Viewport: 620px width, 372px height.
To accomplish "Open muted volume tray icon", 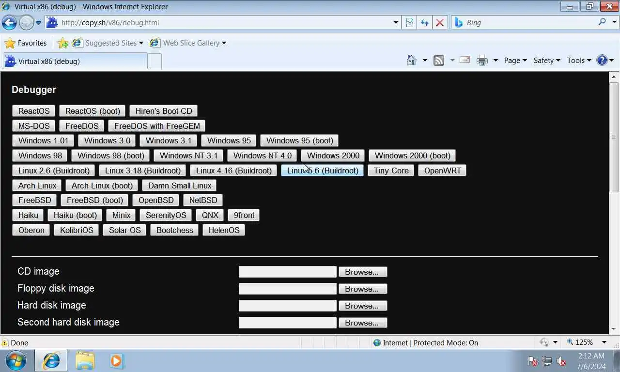I will click(561, 361).
